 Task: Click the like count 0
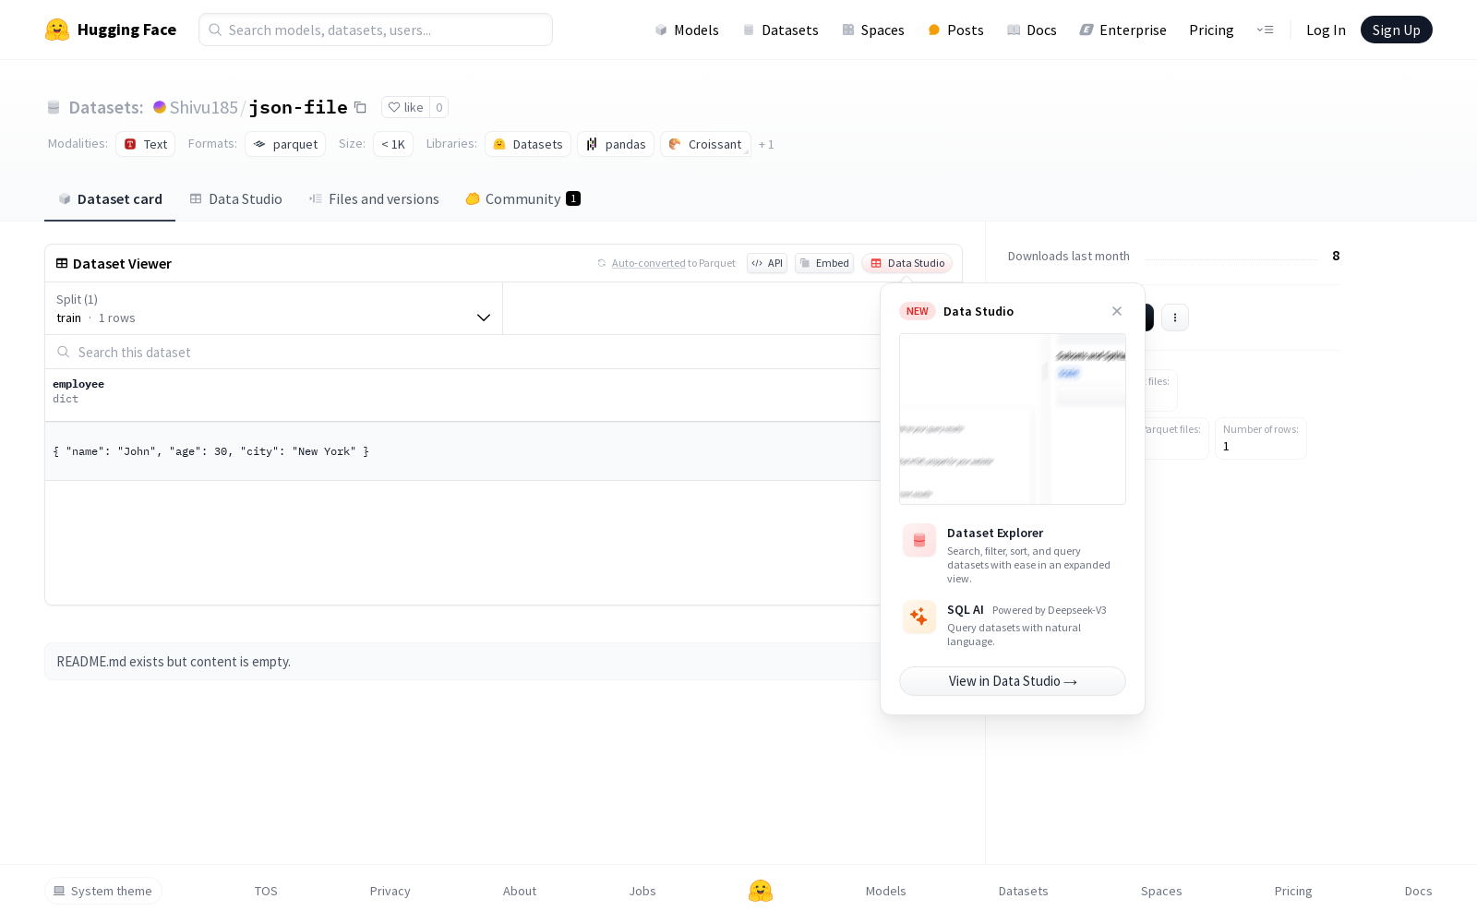(x=439, y=107)
